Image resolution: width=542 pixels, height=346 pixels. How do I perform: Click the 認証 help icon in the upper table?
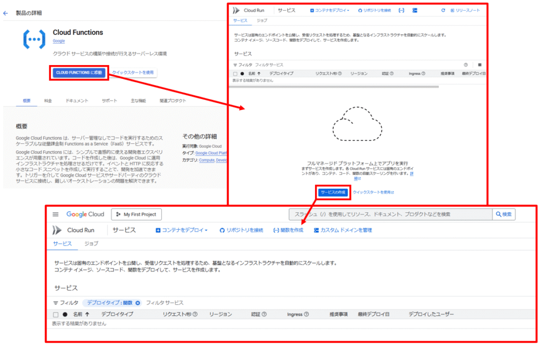(x=392, y=74)
